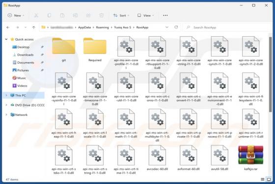
Task: Open the See more ellipsis menu
Action: pos(165,15)
